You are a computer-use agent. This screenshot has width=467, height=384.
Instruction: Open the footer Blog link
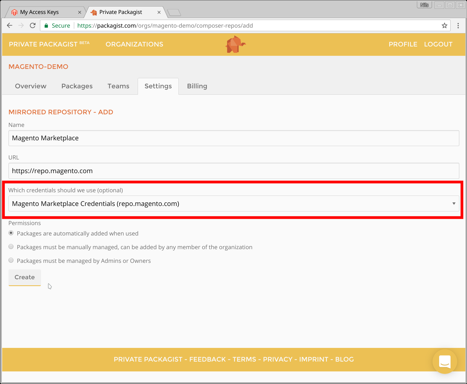(x=345, y=359)
